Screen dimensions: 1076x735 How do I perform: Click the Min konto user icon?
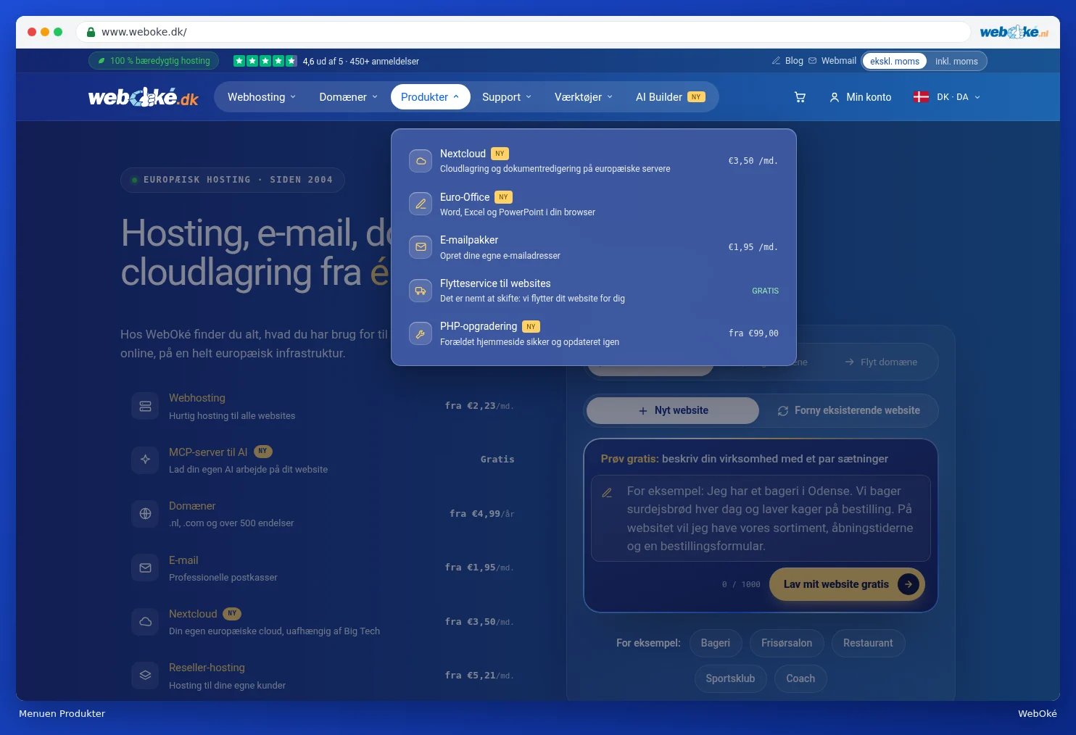(x=834, y=97)
